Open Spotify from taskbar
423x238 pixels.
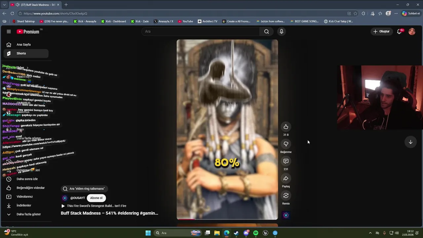pos(255,233)
